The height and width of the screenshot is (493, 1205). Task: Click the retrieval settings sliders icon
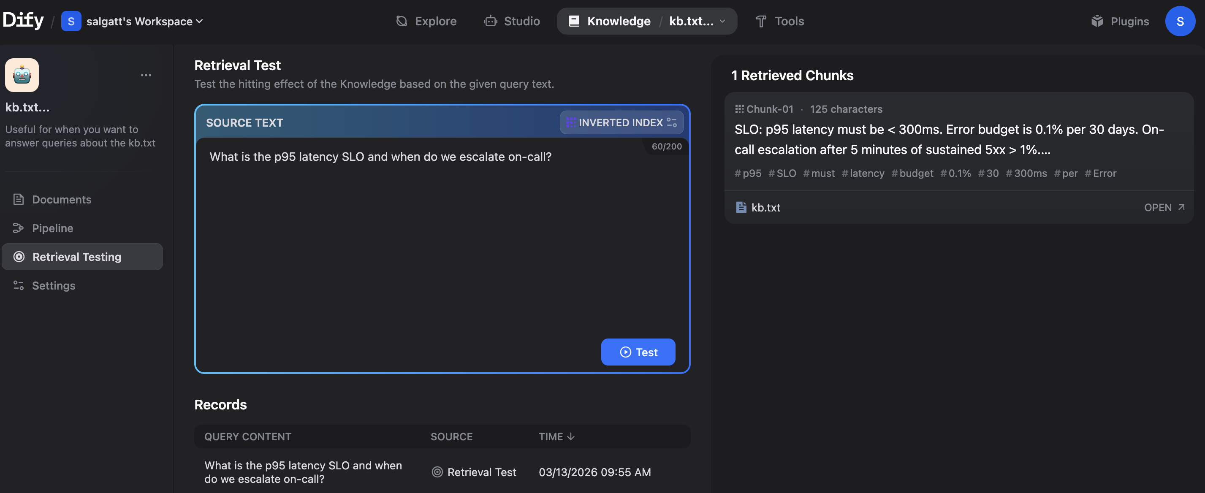[672, 122]
